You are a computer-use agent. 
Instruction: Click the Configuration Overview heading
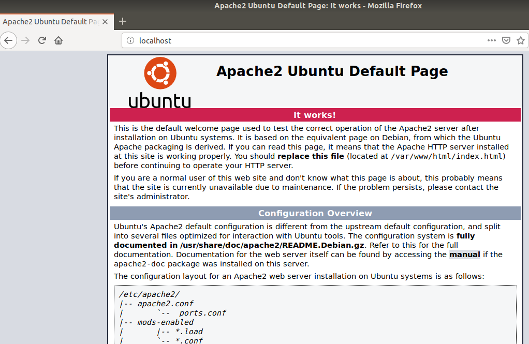(x=315, y=213)
